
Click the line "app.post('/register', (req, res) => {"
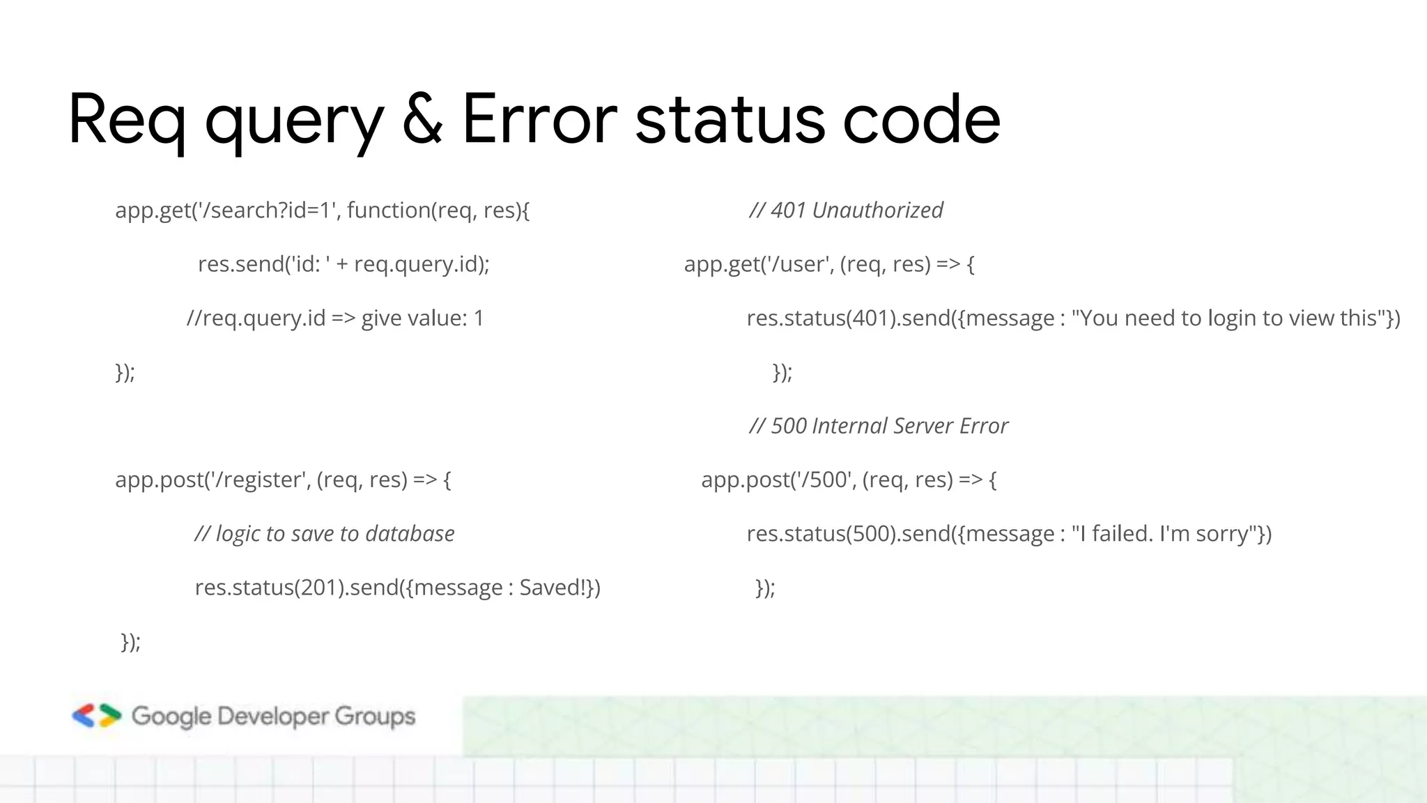point(284,480)
